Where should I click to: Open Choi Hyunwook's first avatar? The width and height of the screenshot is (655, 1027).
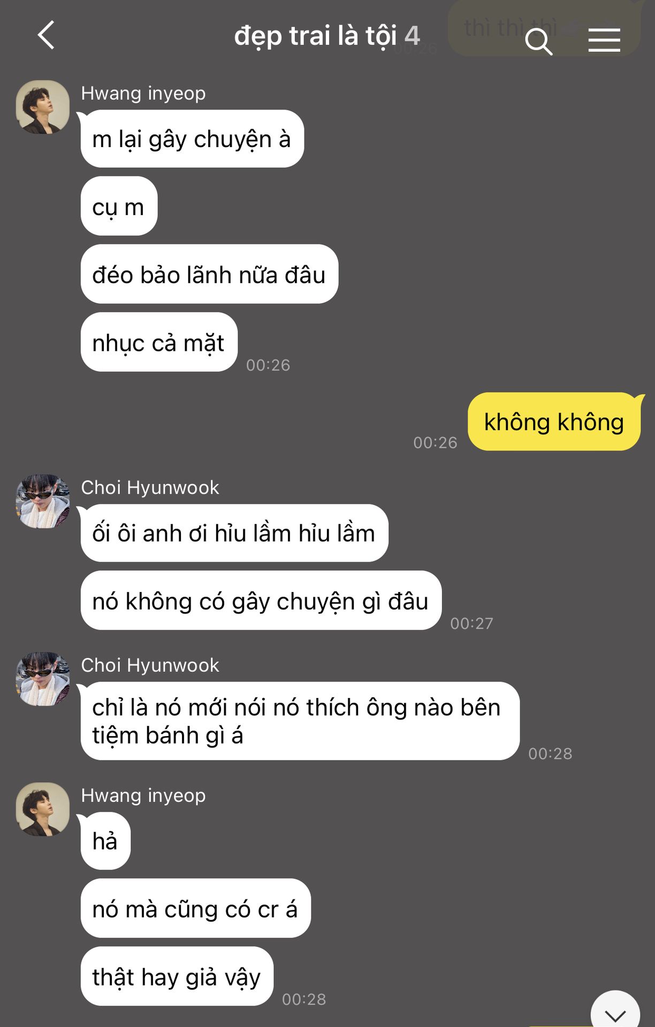point(43,501)
